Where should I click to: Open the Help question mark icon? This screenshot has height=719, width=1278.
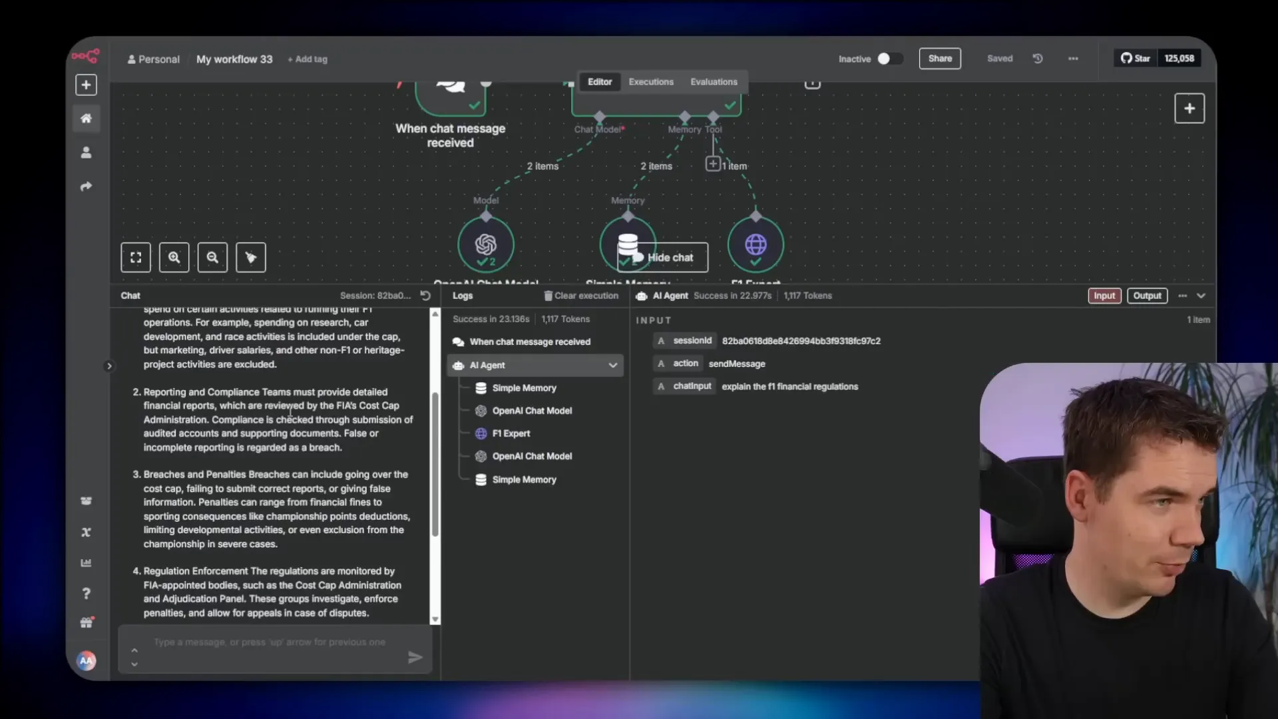[86, 593]
